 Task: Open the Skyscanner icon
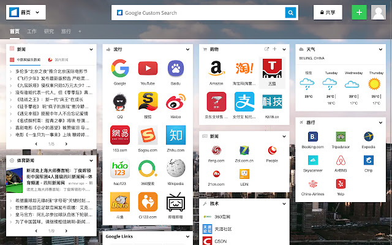point(313,160)
